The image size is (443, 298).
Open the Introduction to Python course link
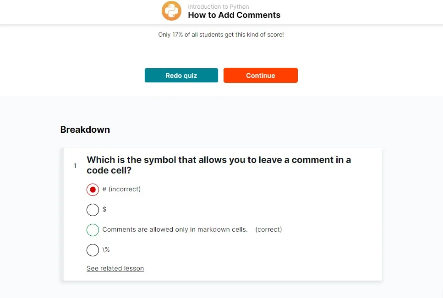[218, 7]
